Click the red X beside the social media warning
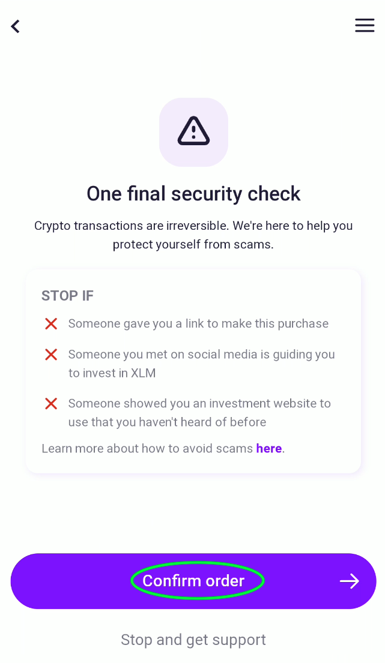 coord(51,355)
